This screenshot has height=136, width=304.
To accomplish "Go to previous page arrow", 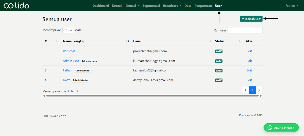I will tap(245, 90).
